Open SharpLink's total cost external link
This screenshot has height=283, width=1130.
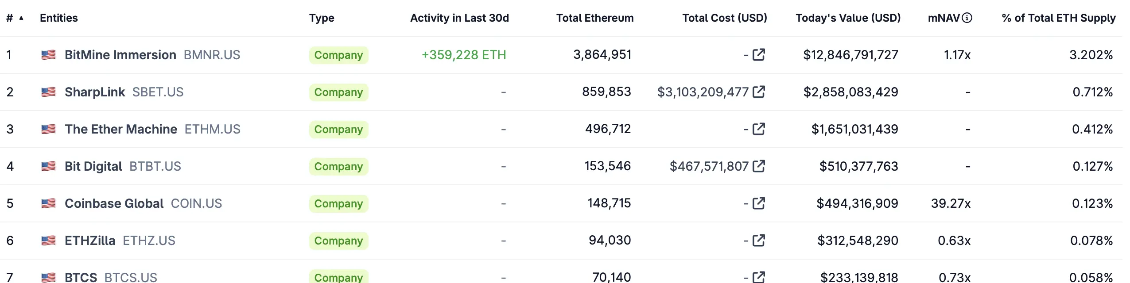(758, 92)
